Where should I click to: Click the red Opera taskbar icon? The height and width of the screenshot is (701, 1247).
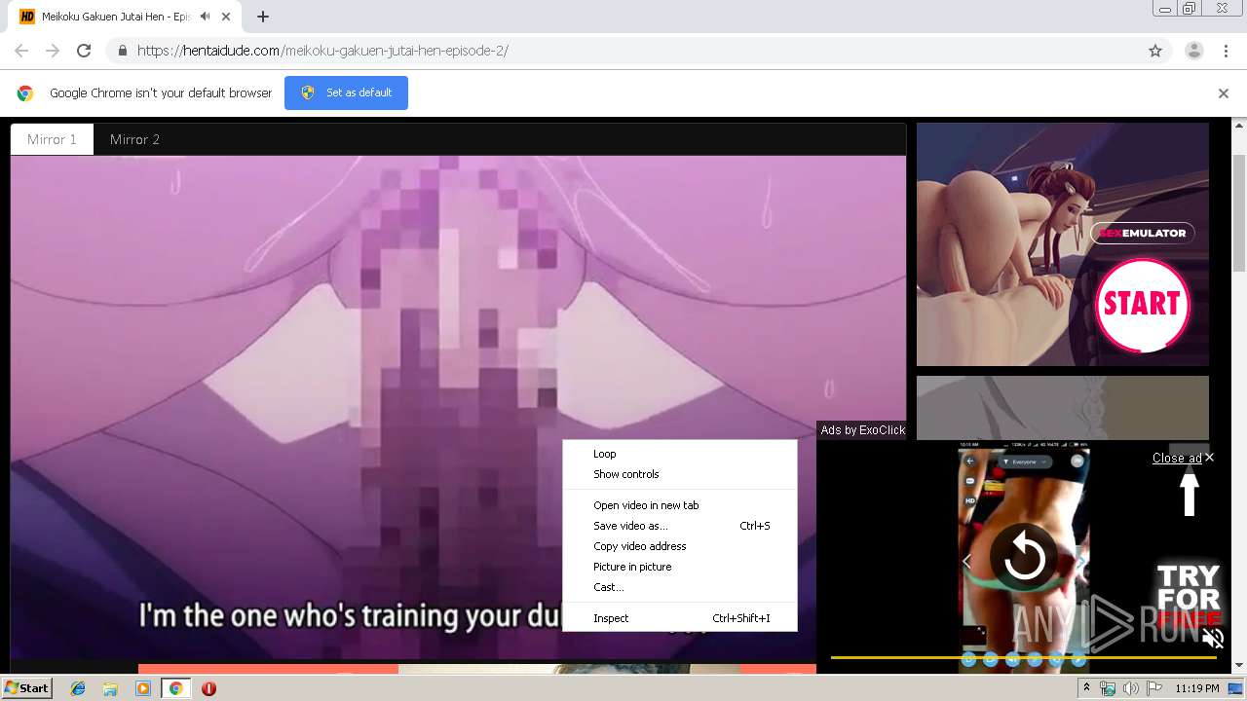[208, 688]
